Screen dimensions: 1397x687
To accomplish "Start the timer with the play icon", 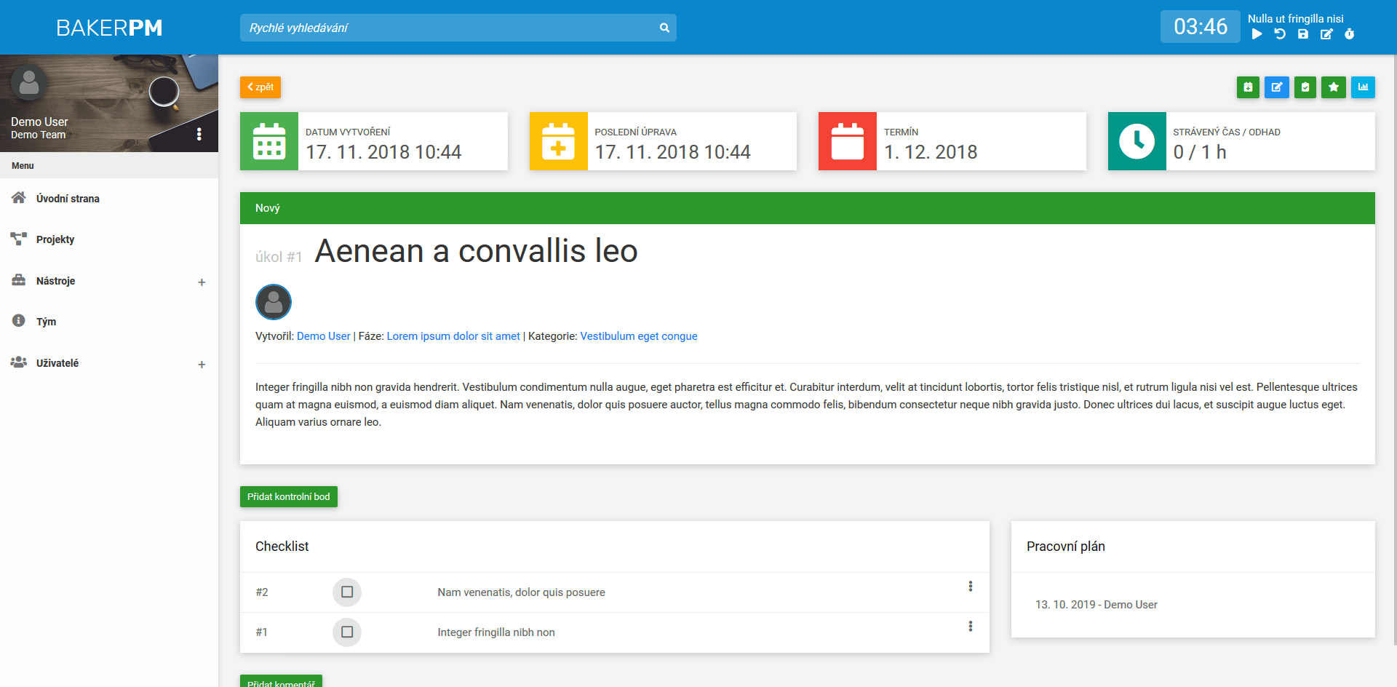I will [1257, 34].
